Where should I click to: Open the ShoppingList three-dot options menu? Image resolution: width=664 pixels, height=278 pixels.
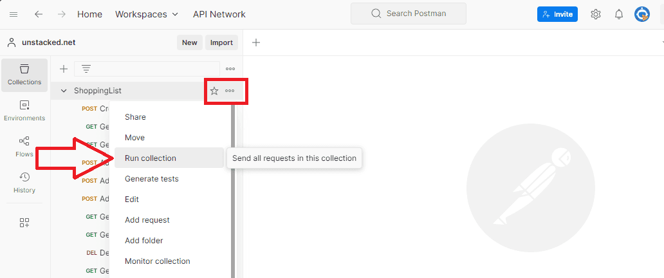(230, 91)
